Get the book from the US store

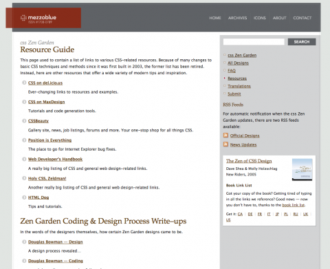coord(228,220)
